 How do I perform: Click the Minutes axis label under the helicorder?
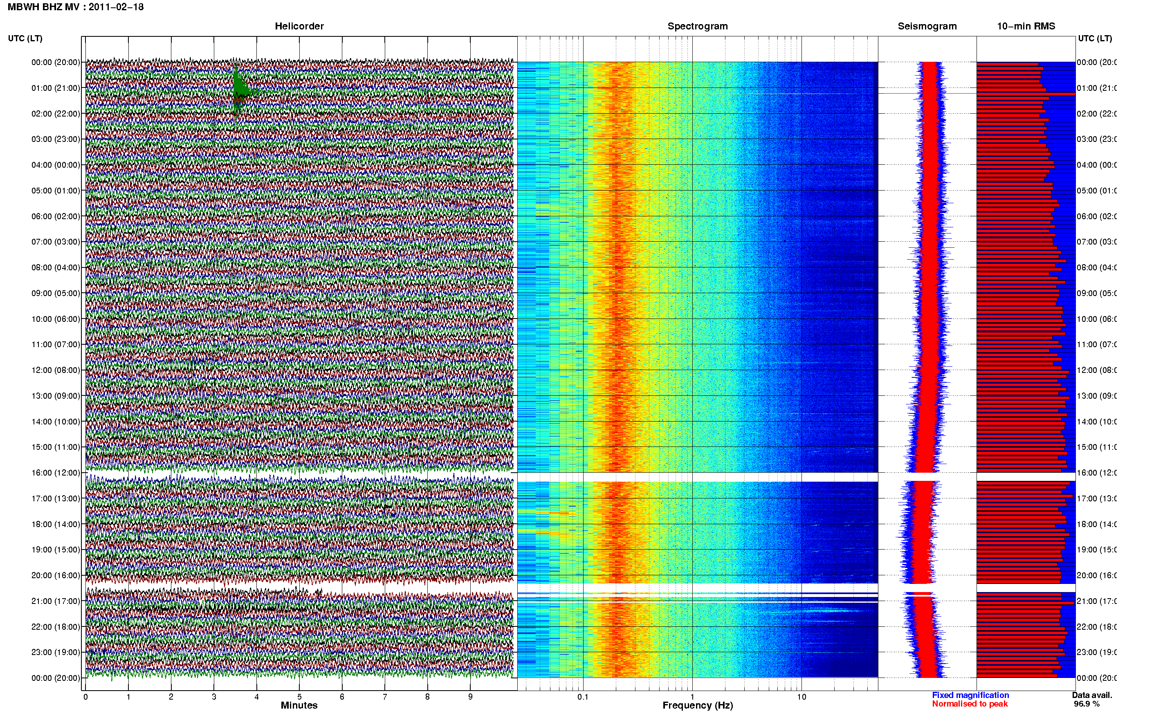[299, 705]
